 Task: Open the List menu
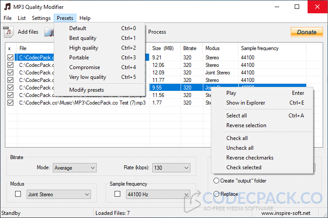click(x=22, y=18)
